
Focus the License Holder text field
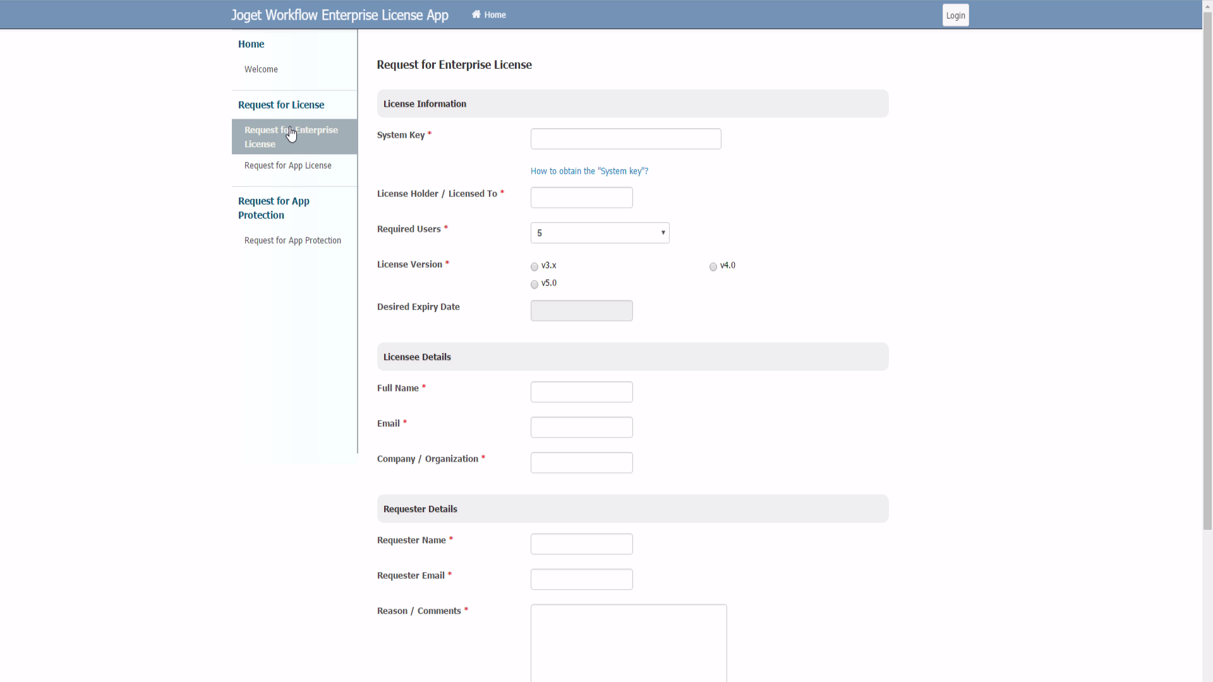(x=581, y=198)
